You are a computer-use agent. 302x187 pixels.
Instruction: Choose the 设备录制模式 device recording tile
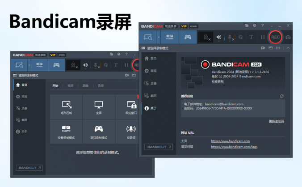tap(66, 132)
